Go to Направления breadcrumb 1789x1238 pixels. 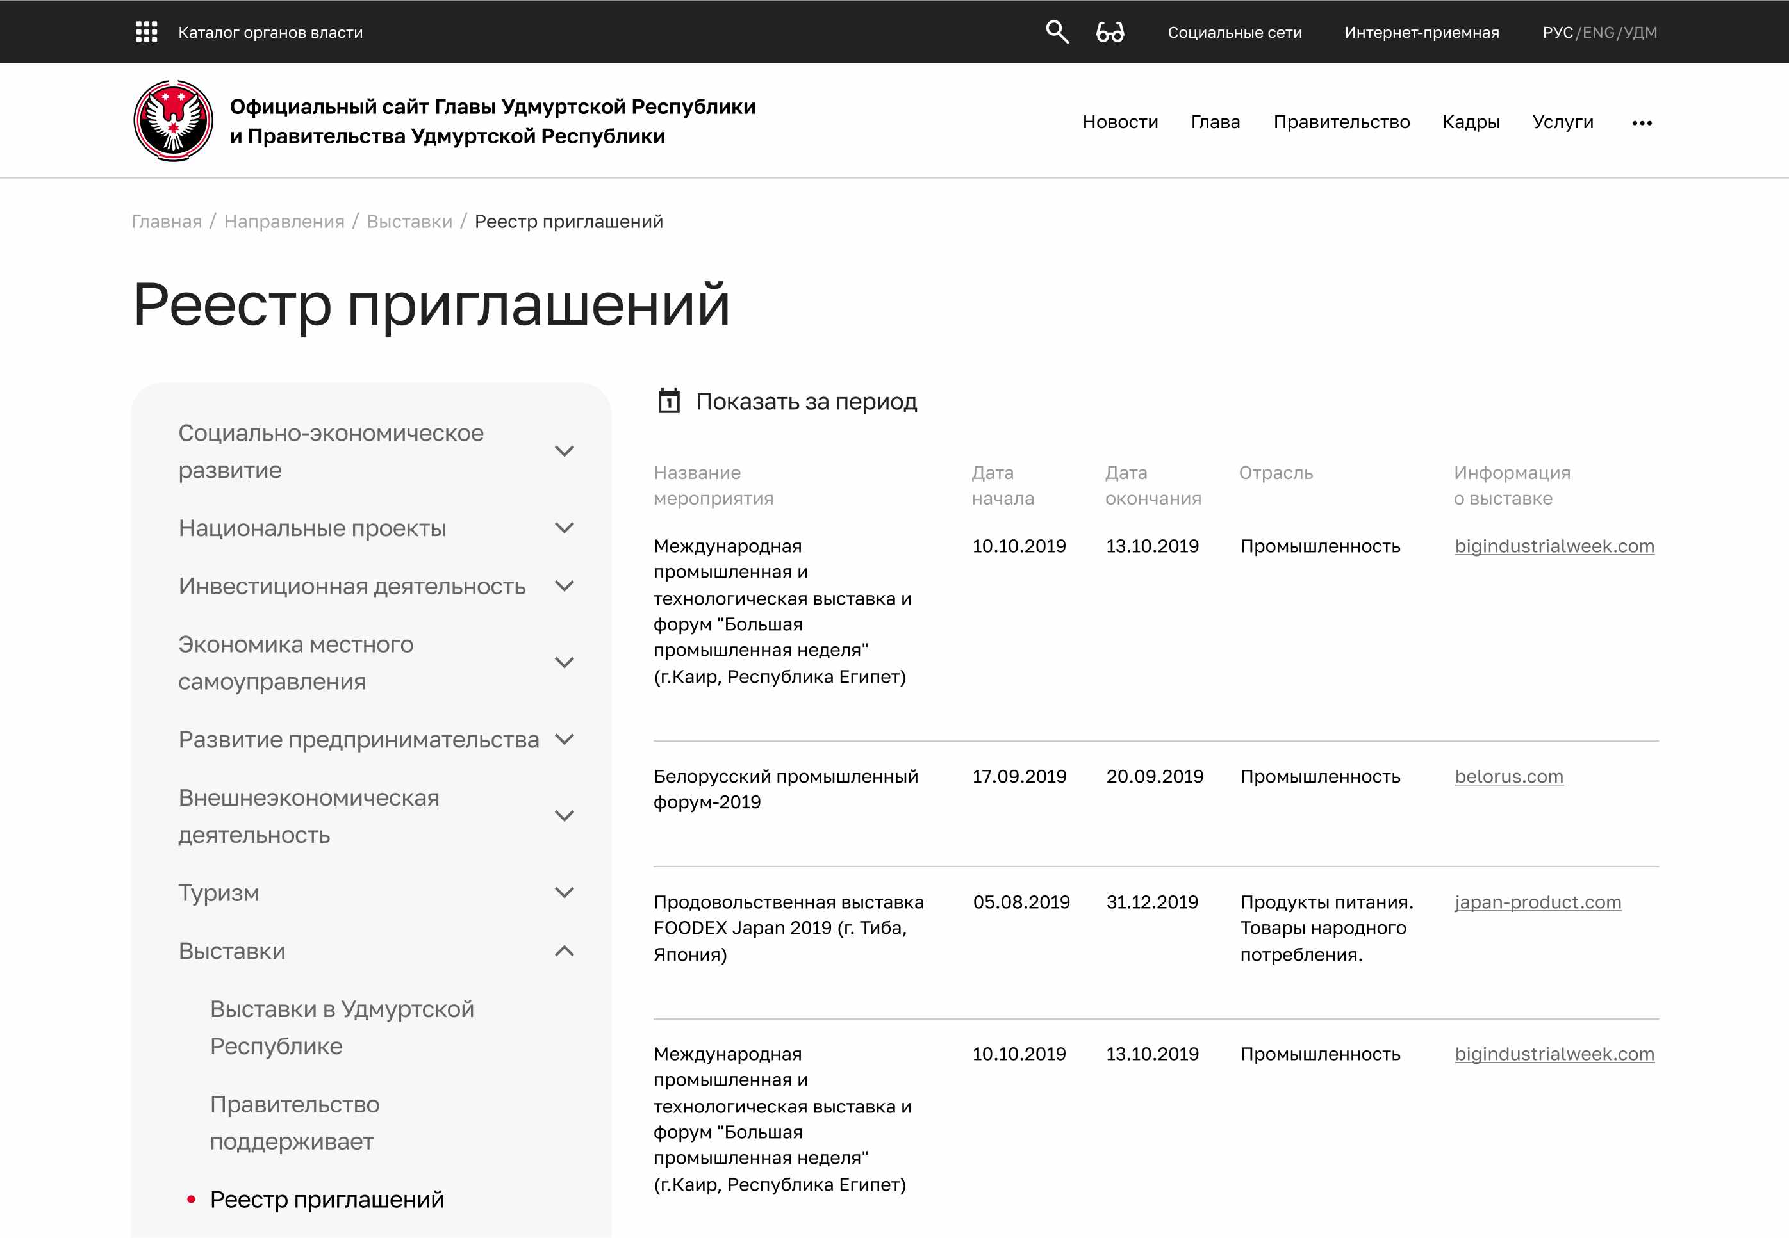tap(283, 221)
